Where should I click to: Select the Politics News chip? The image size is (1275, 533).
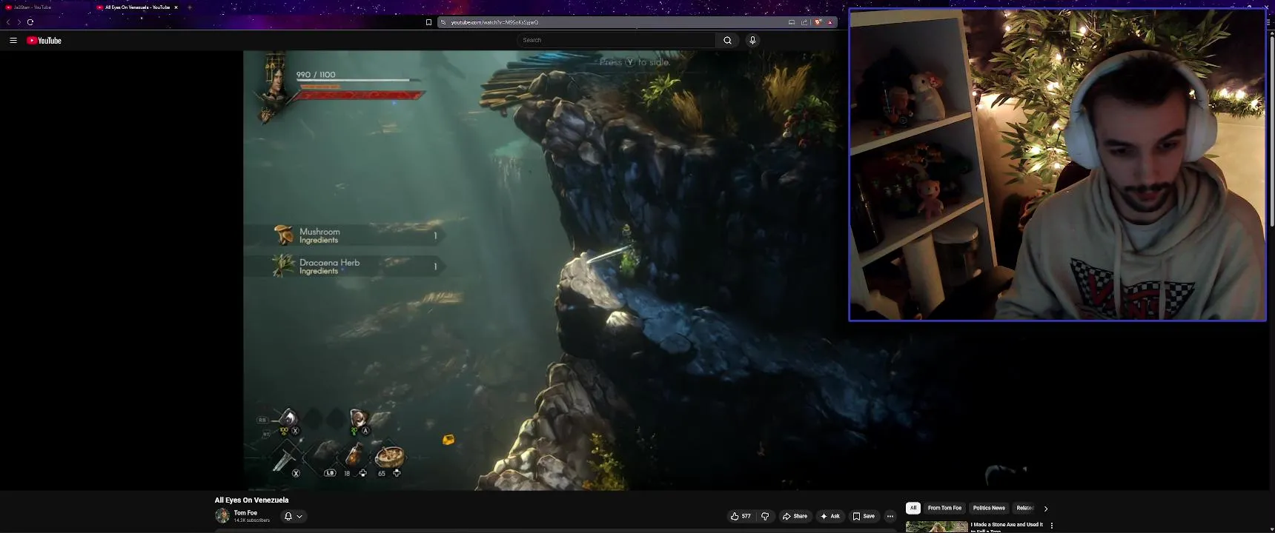click(x=989, y=508)
